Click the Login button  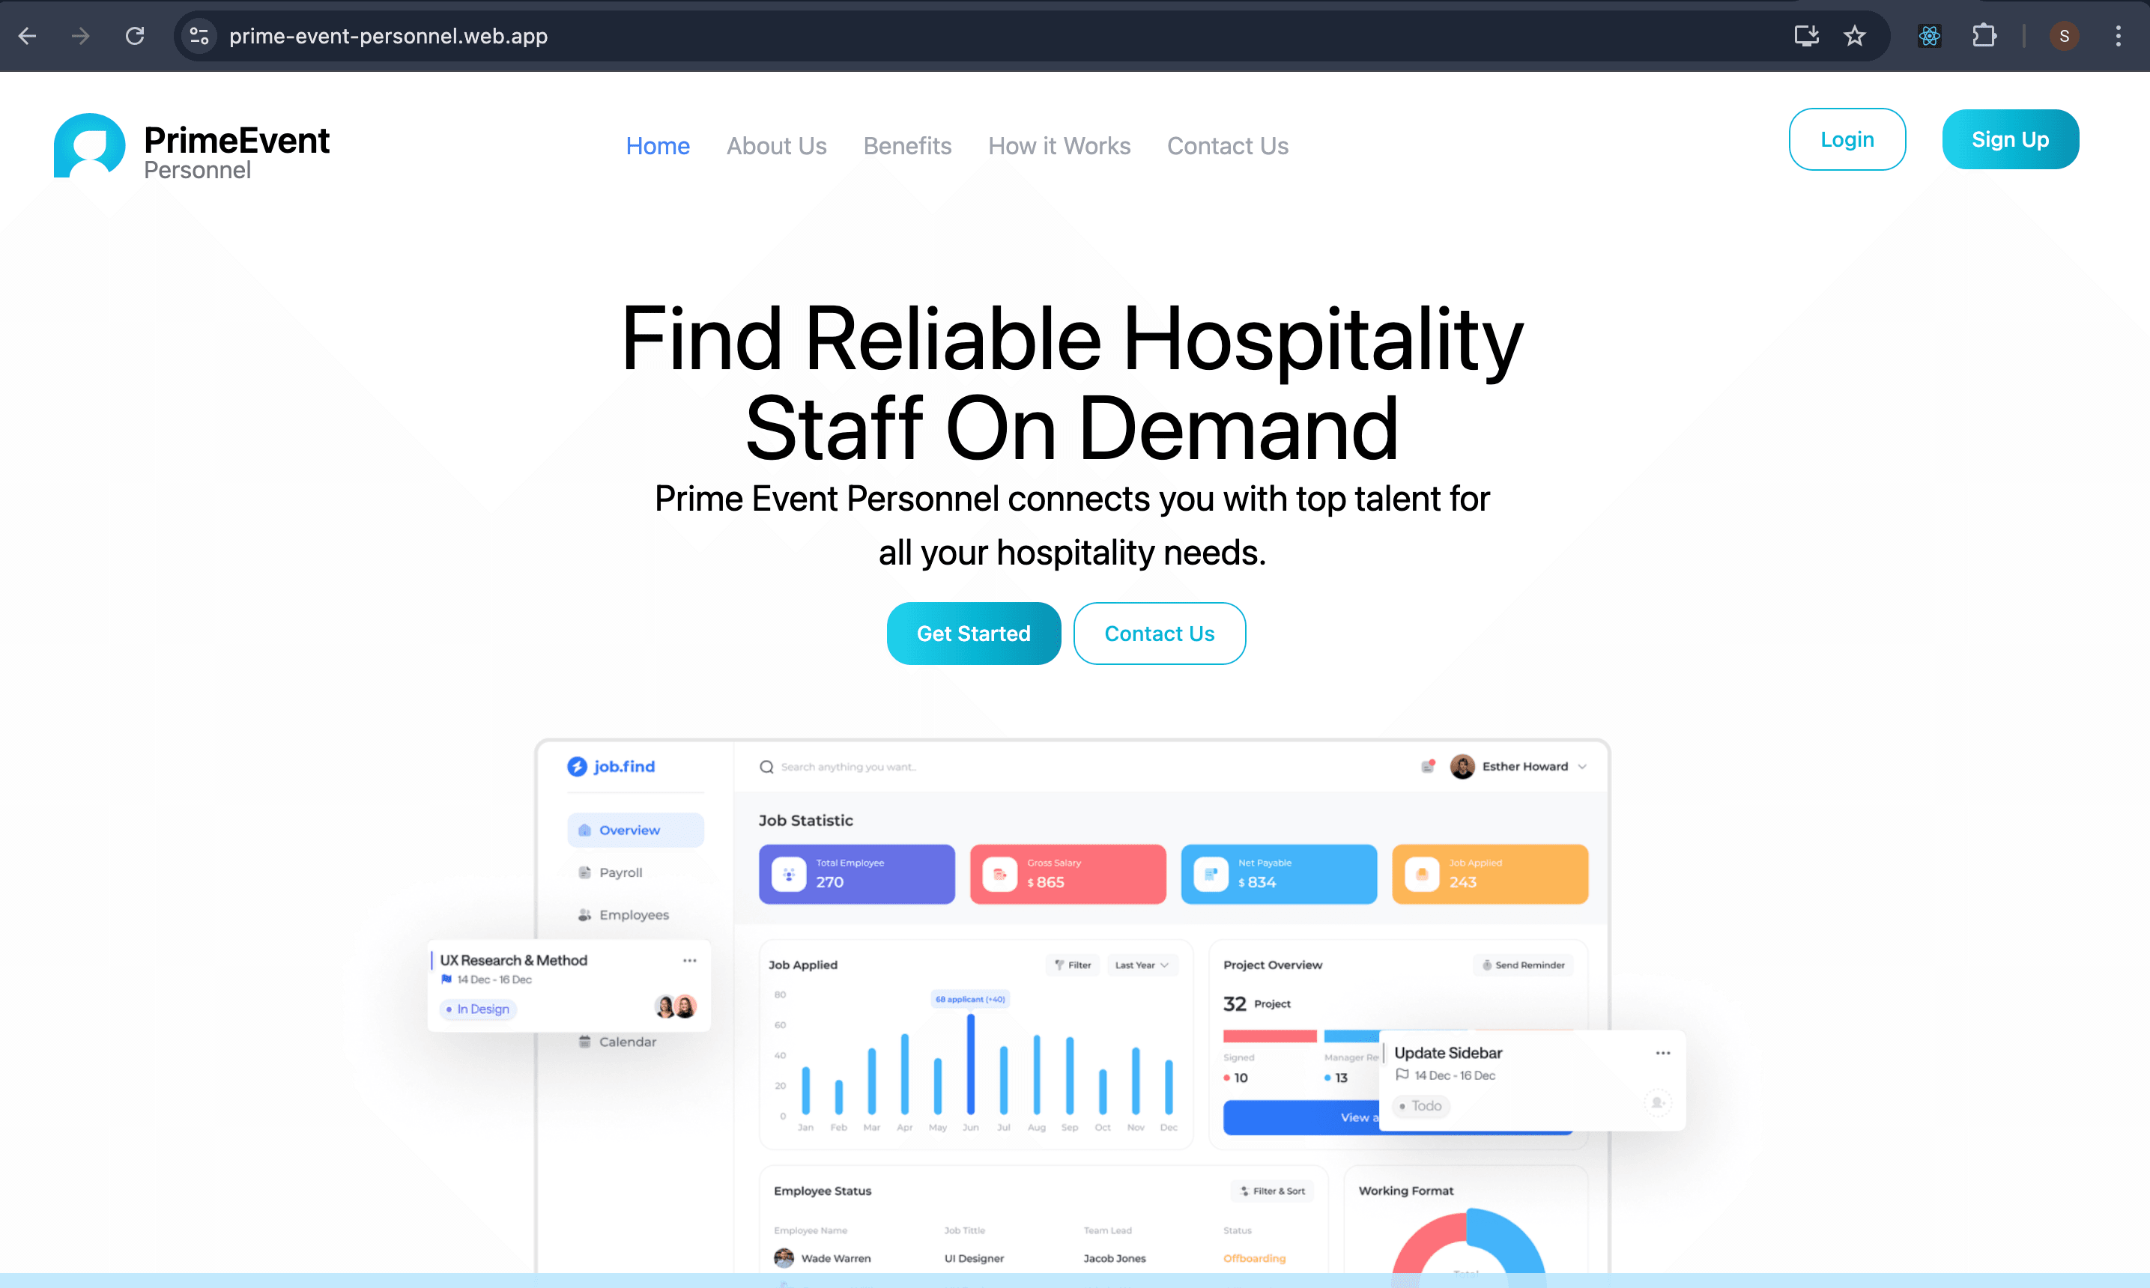pyautogui.click(x=1847, y=139)
